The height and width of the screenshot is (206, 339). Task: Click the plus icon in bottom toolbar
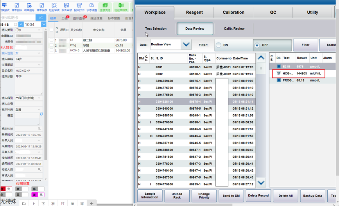tap(91, 203)
